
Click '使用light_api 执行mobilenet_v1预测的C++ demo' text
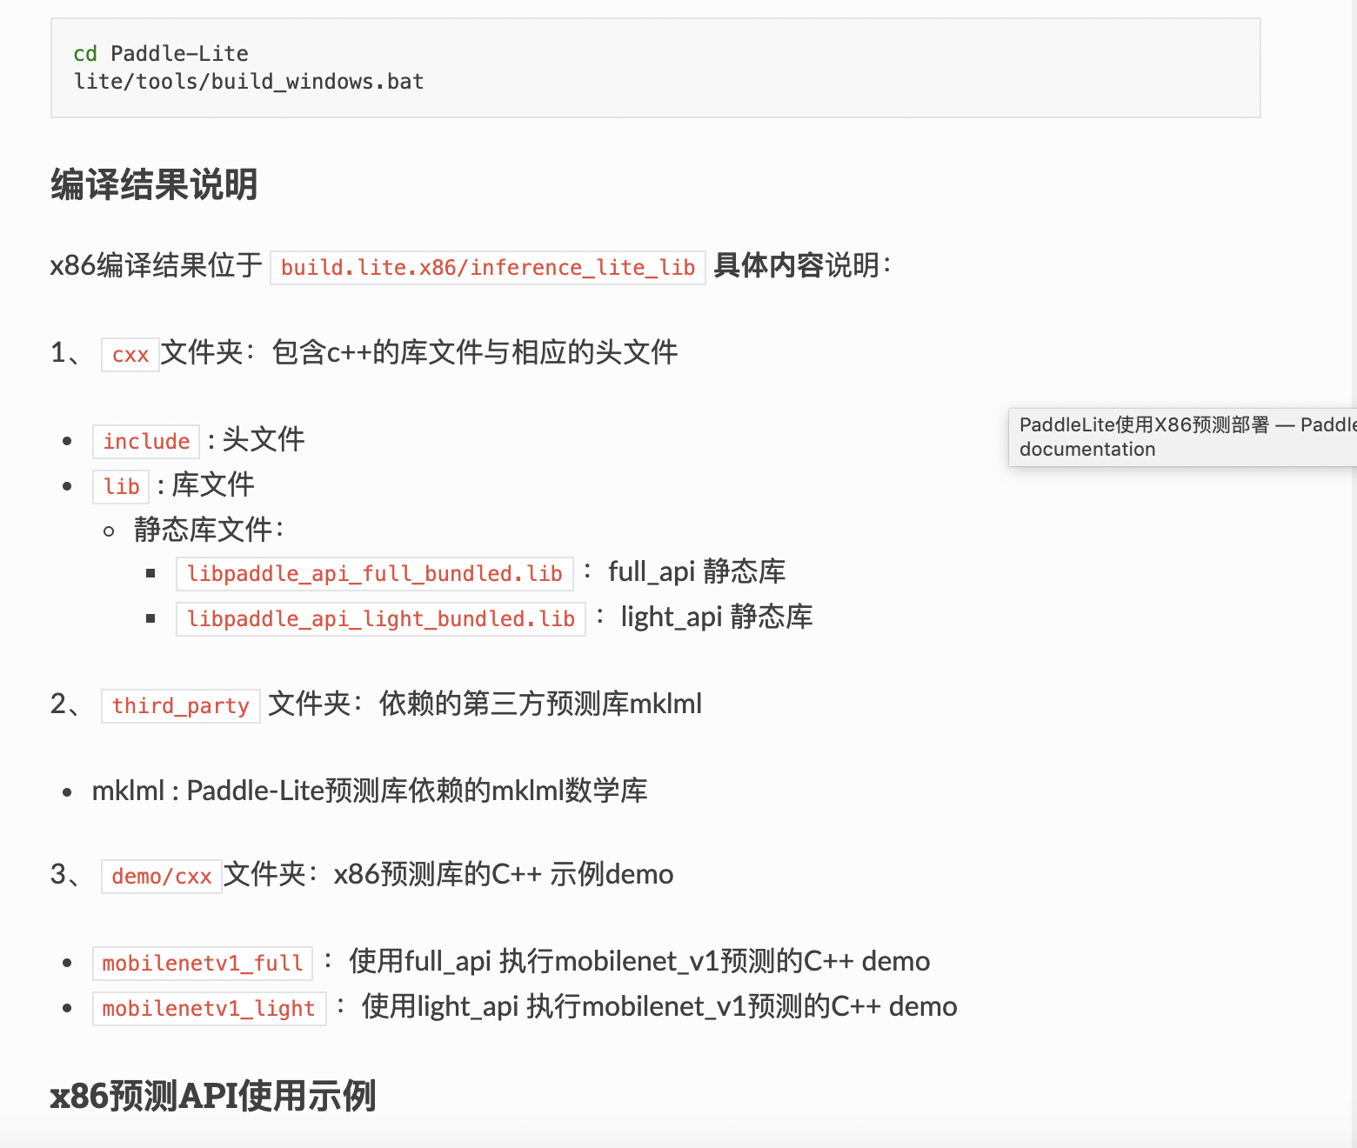[x=659, y=1006]
